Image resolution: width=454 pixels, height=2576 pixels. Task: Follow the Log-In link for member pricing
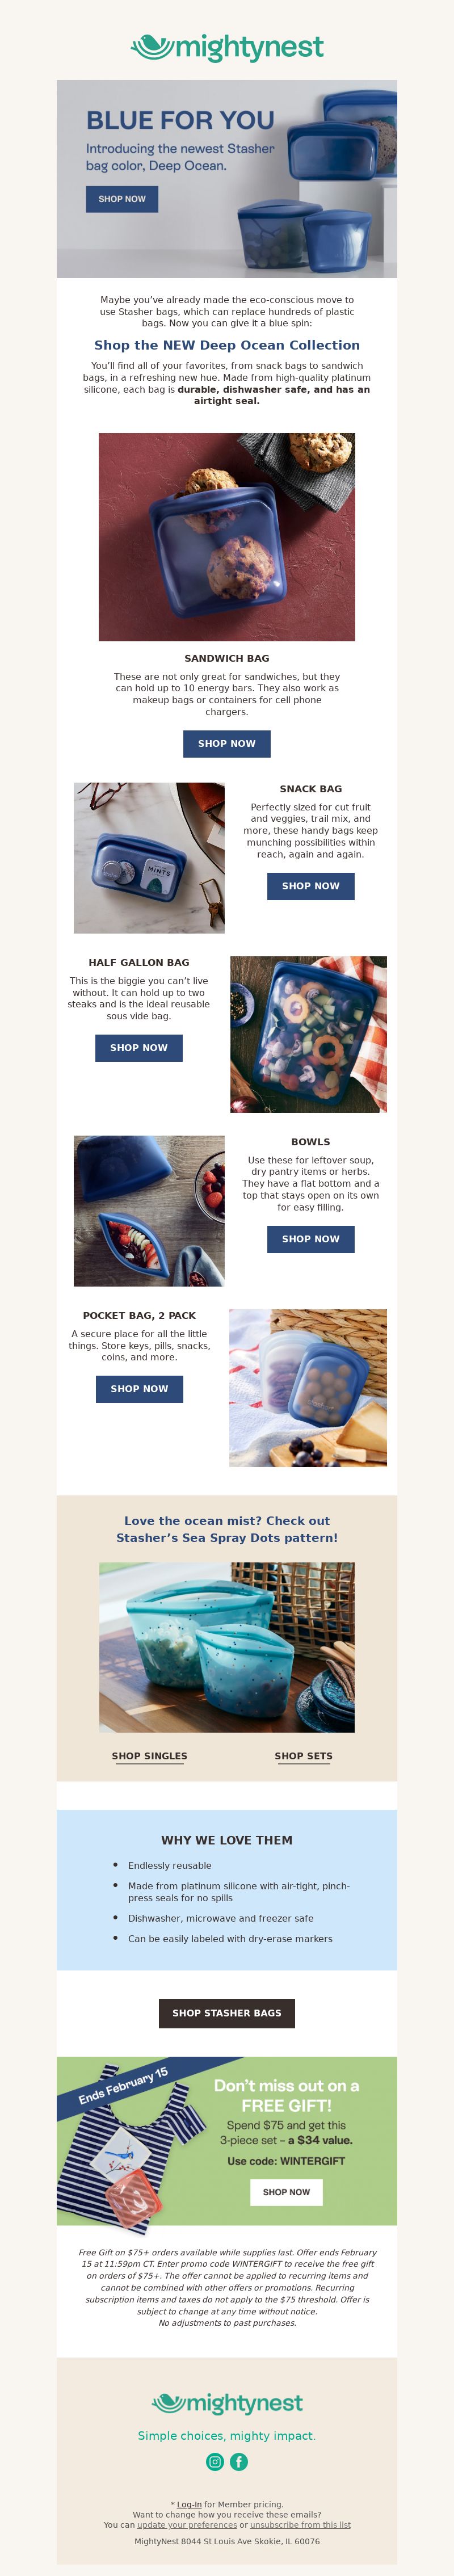coord(189,2505)
